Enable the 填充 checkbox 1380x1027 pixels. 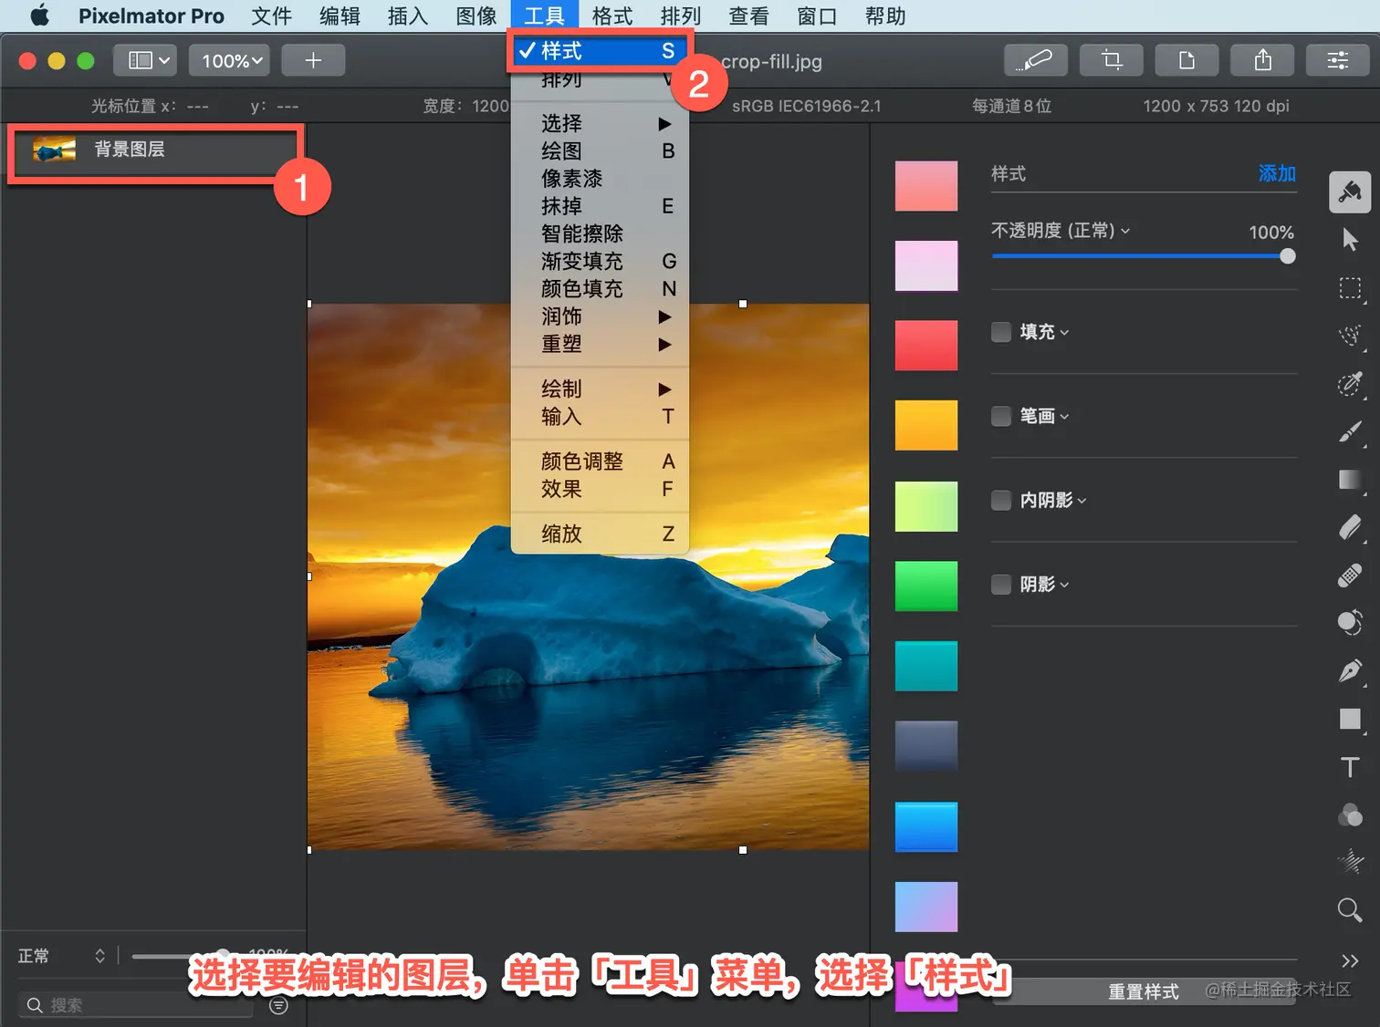coord(1001,332)
